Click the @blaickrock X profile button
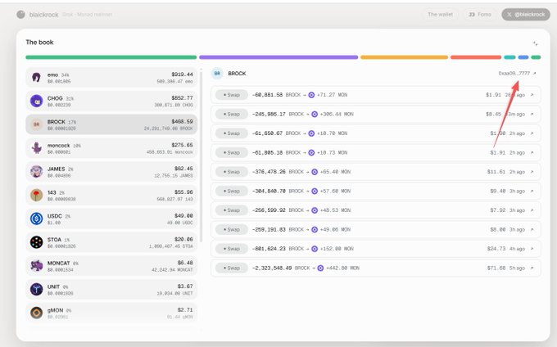Screen dimensions: 557x347 [526, 15]
